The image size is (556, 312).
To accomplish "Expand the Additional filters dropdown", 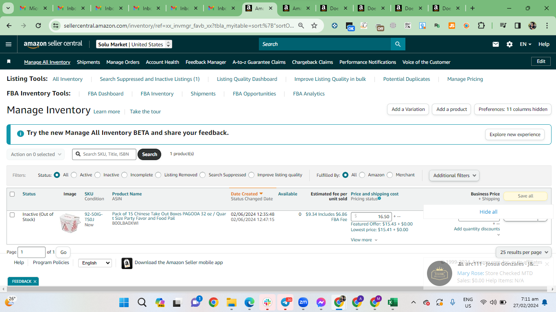I will 454,175.
